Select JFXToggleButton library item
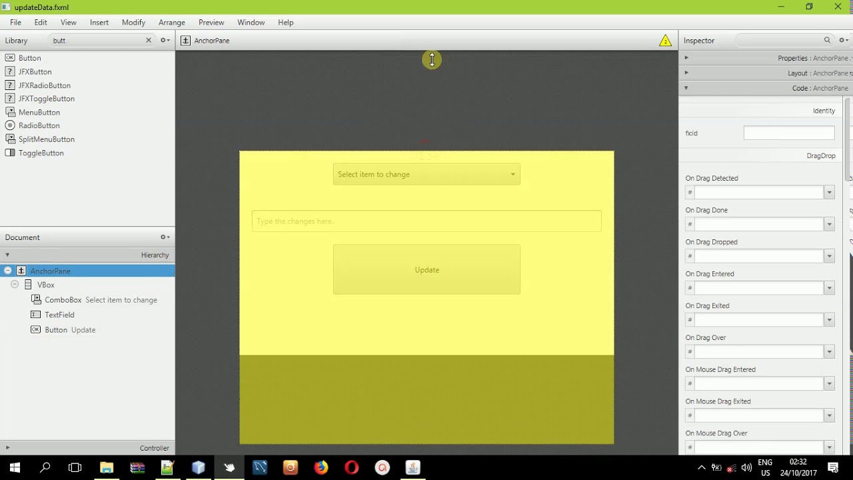 (x=46, y=99)
